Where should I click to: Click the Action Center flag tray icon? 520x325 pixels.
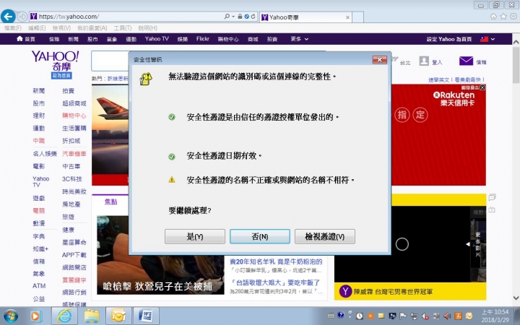[403, 316]
